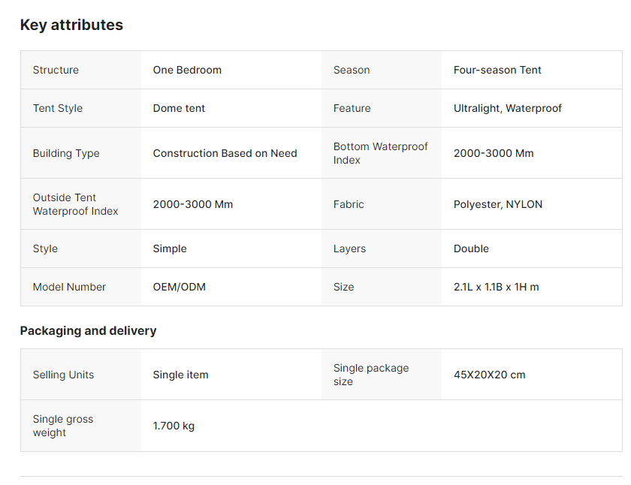Click the 45X20X20 cm package size
Image resolution: width=631 pixels, height=485 pixels.
pos(489,375)
